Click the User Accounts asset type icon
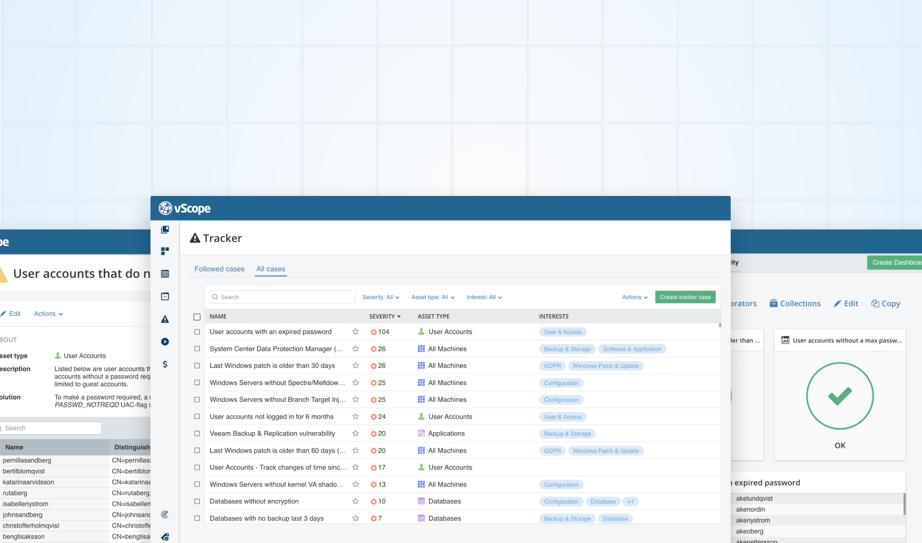 [x=421, y=332]
